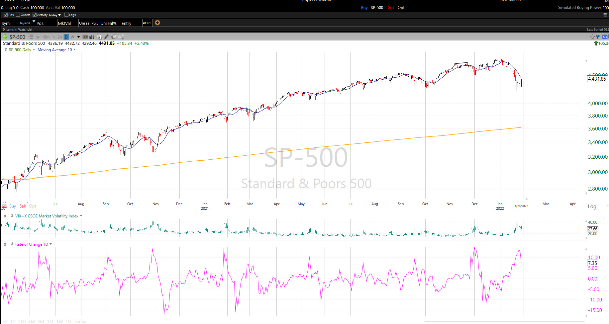Click the bar chart style icon

(92, 37)
